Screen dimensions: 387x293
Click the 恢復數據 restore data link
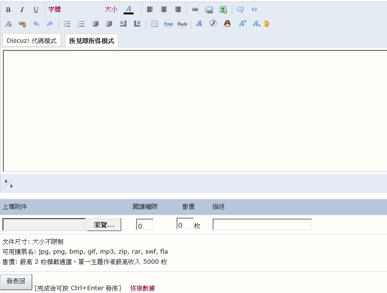143,288
